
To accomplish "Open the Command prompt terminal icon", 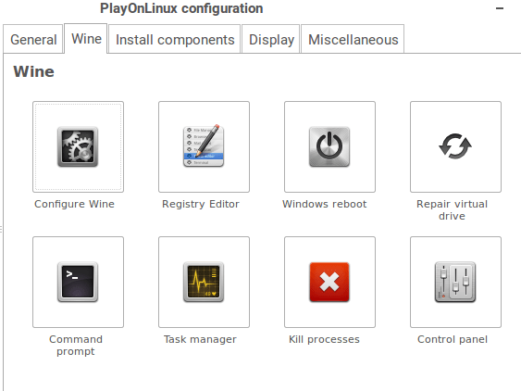I will click(x=78, y=283).
